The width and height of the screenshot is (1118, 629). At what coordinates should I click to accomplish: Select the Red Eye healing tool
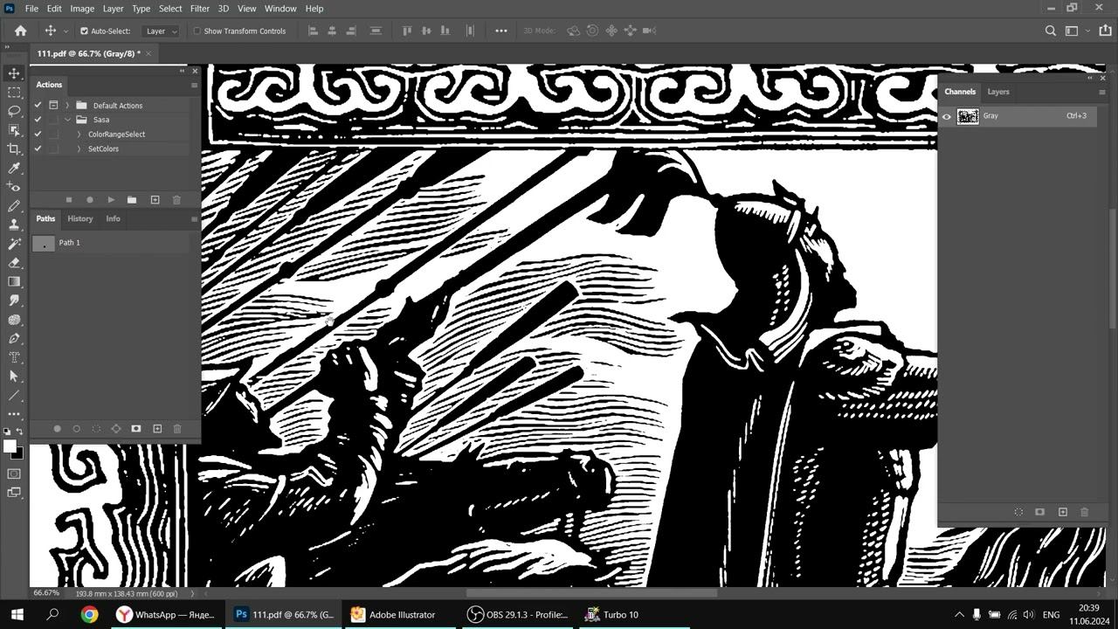click(x=14, y=187)
